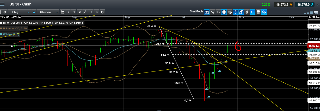Click the buy price 16.975,0 button
Screen dimensions: 320x111
[x=305, y=4]
